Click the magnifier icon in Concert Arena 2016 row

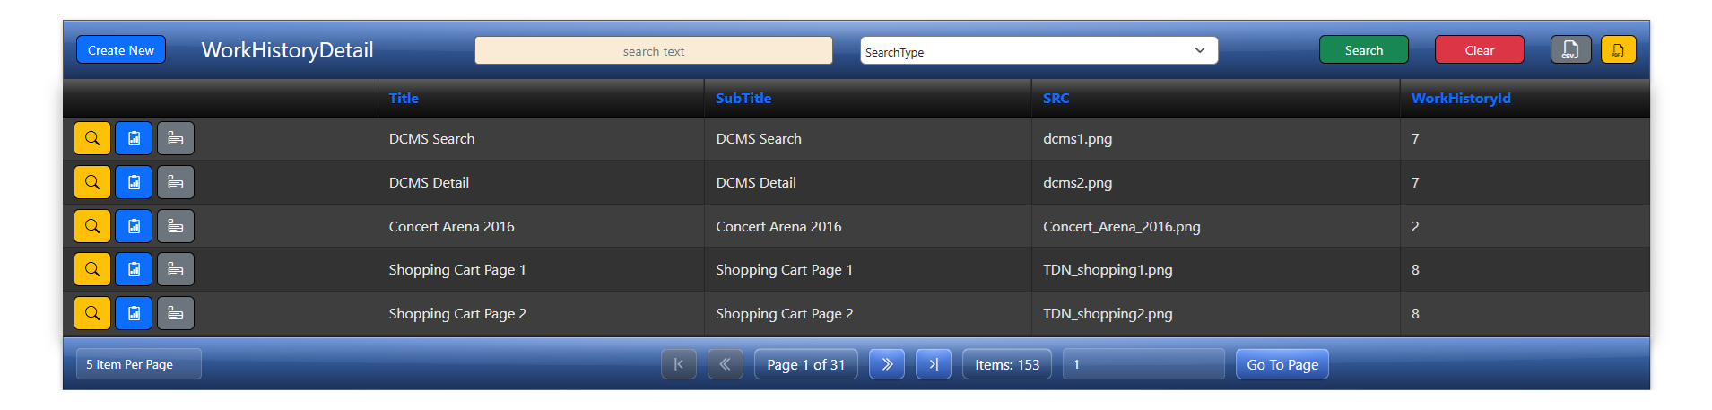[92, 226]
